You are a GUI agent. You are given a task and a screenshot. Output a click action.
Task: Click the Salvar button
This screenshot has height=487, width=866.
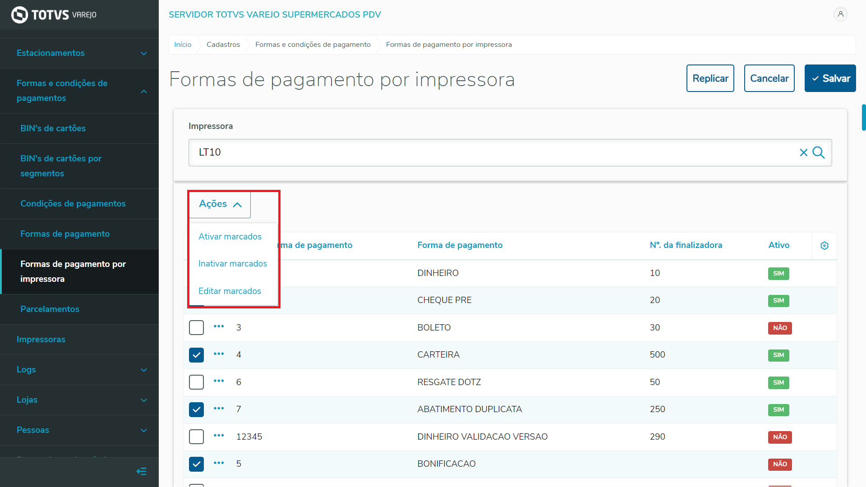pos(830,78)
